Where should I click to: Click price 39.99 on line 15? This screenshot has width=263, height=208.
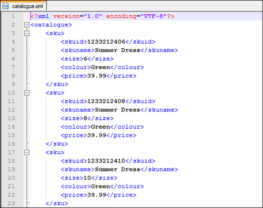pos(97,136)
